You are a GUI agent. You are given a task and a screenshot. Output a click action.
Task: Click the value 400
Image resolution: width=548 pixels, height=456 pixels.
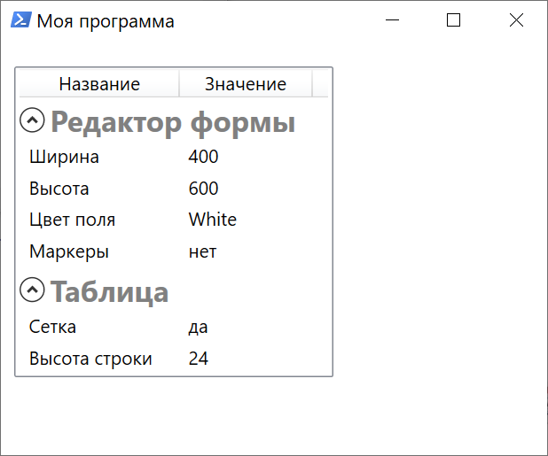pyautogui.click(x=203, y=157)
